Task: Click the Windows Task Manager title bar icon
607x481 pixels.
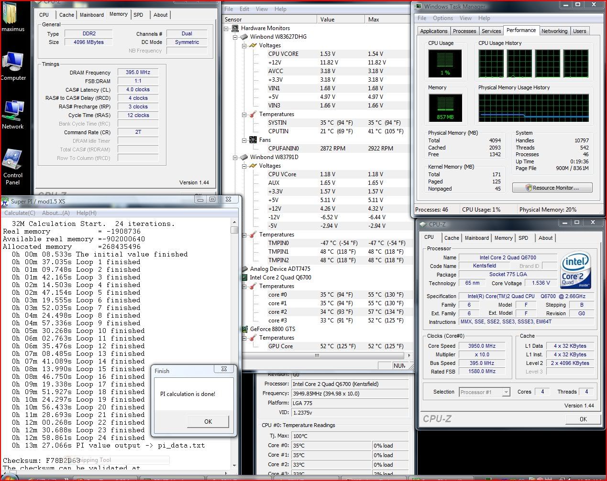Action: tap(418, 6)
